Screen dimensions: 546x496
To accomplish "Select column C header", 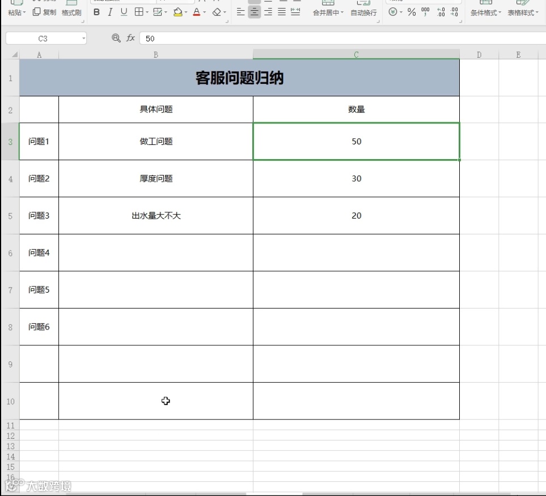I will tap(356, 54).
